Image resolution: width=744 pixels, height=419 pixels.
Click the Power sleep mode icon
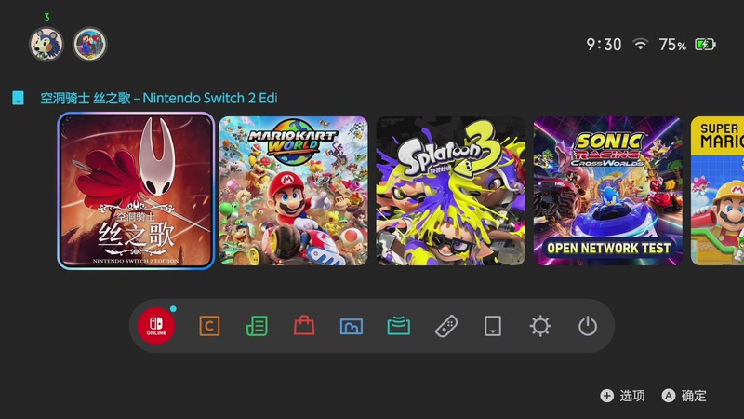point(588,327)
